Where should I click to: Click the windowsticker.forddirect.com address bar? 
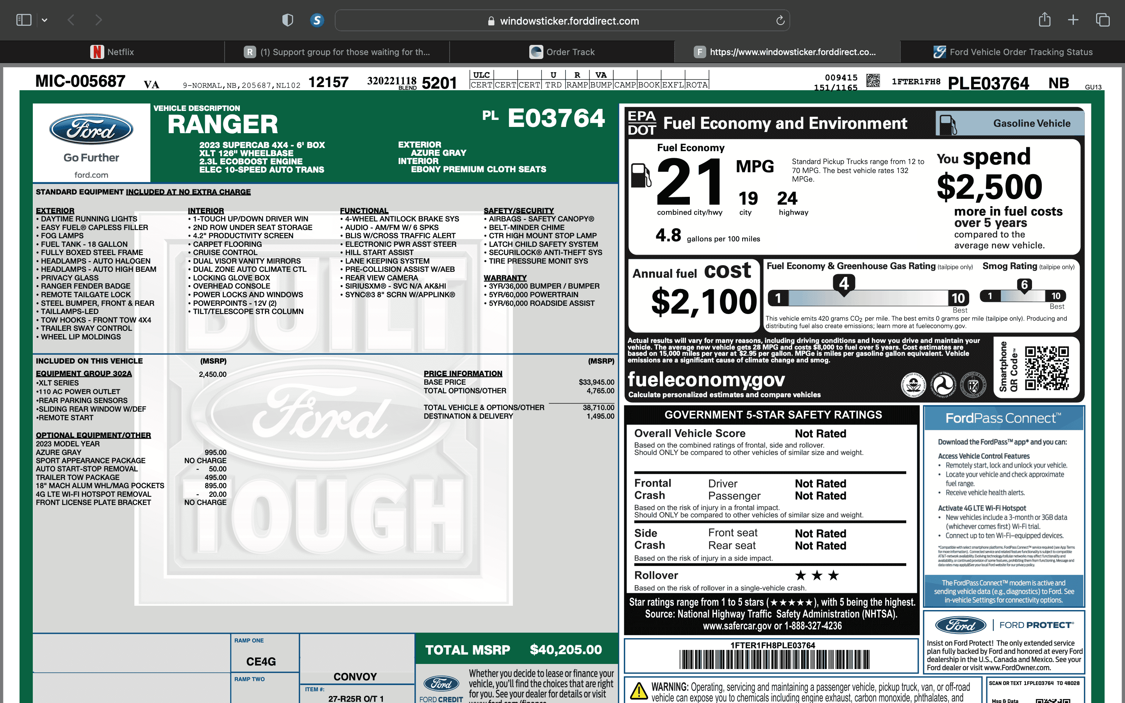[x=562, y=20]
